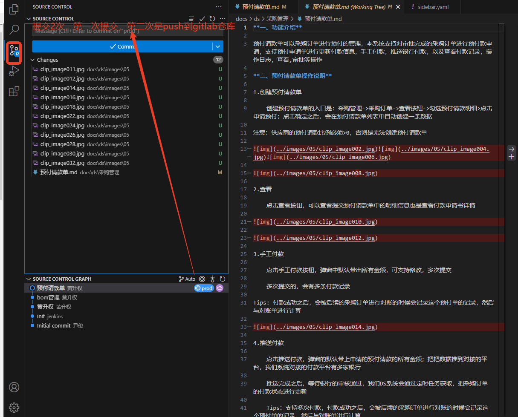The width and height of the screenshot is (518, 417).
Task: Refresh the Source Control Graph
Action: [x=222, y=279]
